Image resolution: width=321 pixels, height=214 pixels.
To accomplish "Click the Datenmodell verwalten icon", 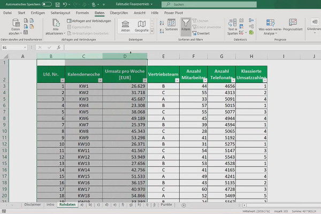I will [x=251, y=32].
